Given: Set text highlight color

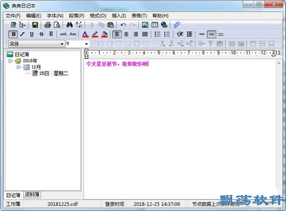Looking at the screenshot, I should tap(95, 35).
